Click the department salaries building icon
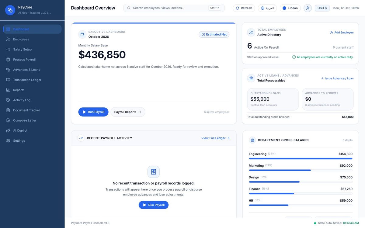This screenshot has width=365, height=228. (252, 140)
